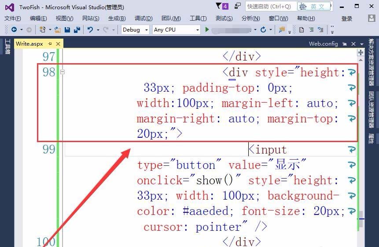This screenshot has height=247, width=379.
Task: Expand the Undo history dropdown arrow
Action: click(x=98, y=30)
